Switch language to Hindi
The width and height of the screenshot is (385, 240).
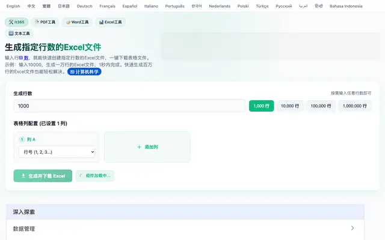click(x=319, y=6)
